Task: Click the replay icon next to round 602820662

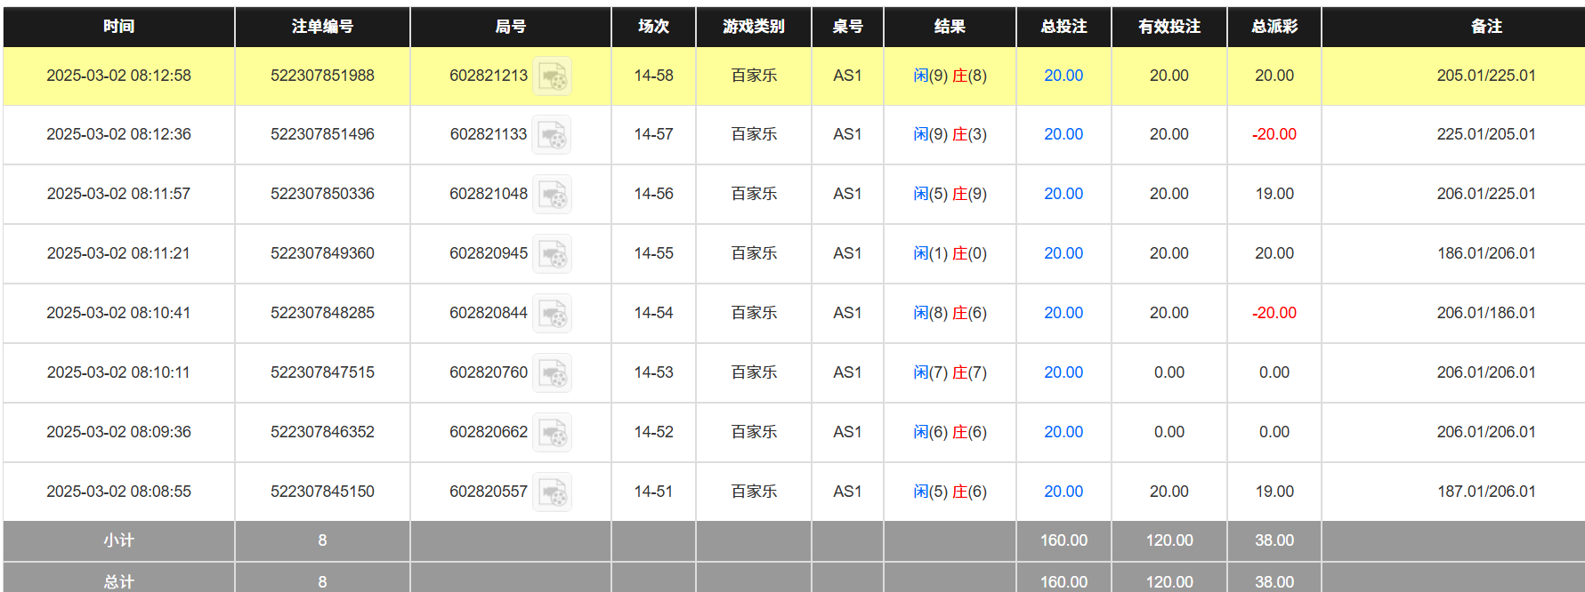Action: coord(553,433)
